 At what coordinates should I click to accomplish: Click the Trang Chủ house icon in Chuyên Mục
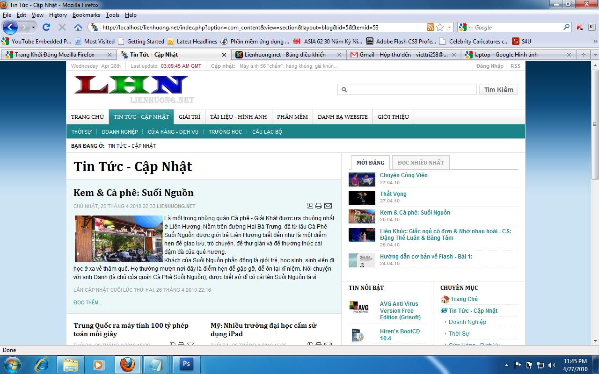[445, 299]
